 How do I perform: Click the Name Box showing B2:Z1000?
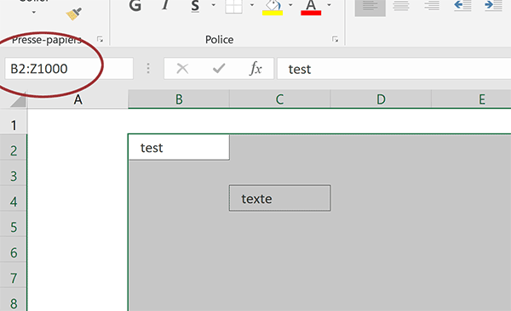coord(69,69)
